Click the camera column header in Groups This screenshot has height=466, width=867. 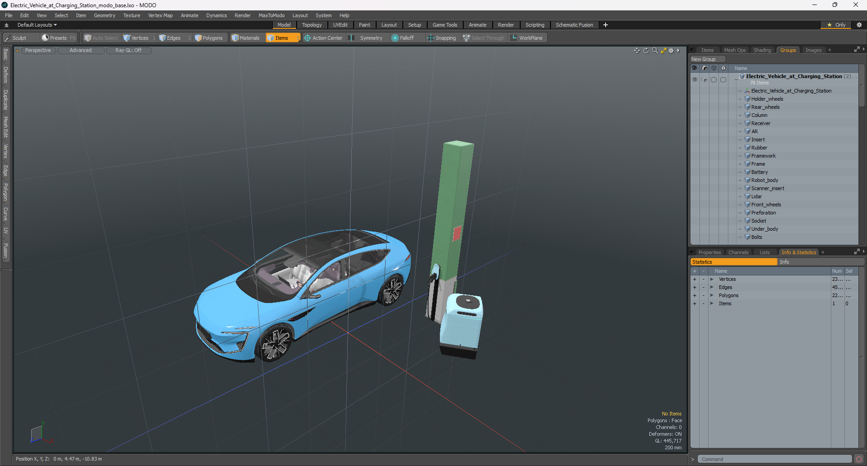pos(704,68)
